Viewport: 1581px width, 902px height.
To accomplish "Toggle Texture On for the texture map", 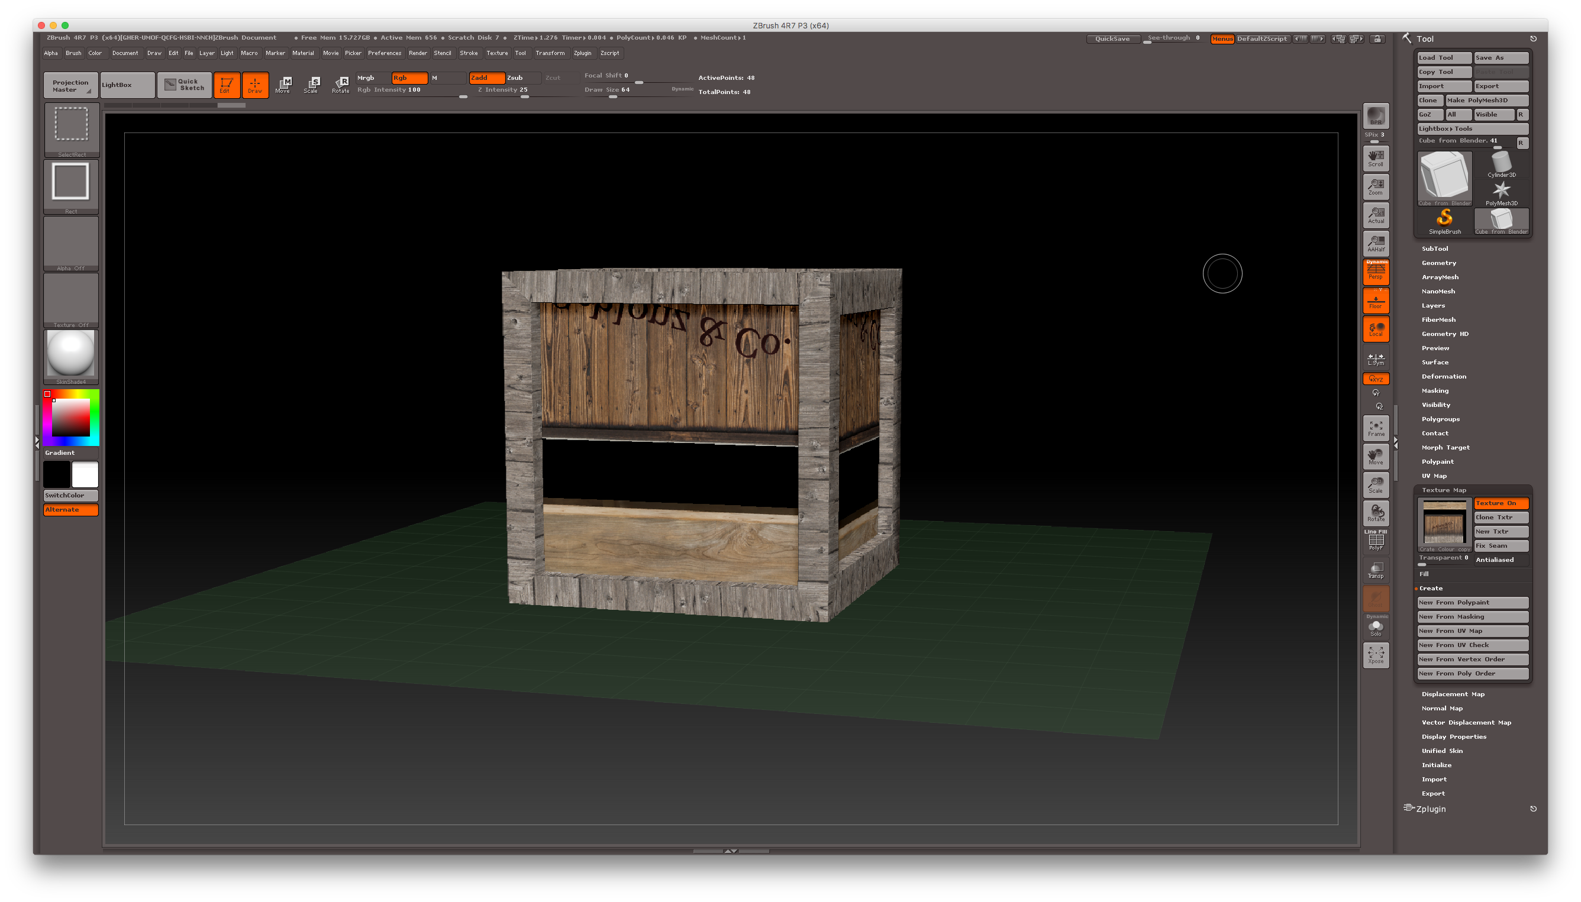I will point(1502,503).
